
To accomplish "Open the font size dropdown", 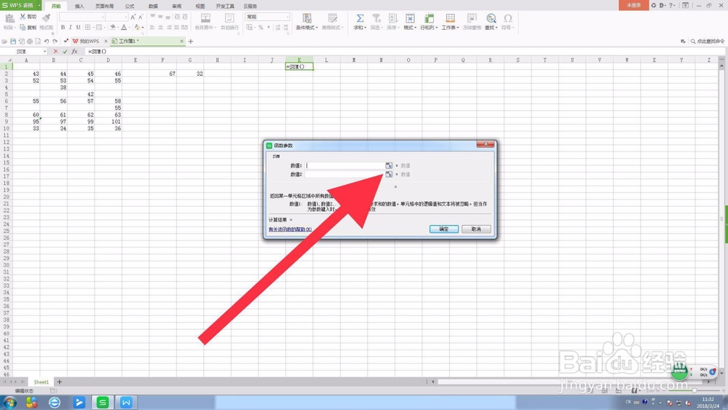I will click(x=125, y=17).
